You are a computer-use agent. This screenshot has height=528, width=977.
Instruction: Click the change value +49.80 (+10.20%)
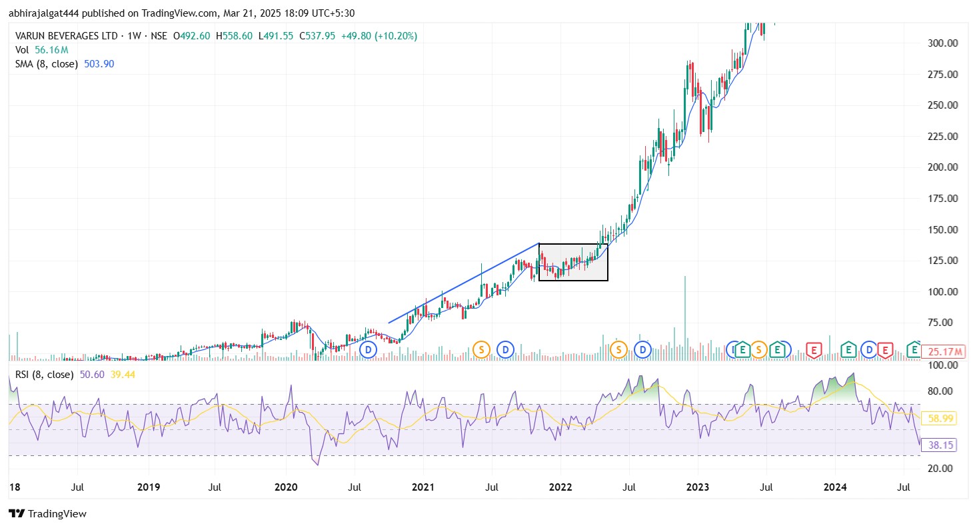[379, 36]
